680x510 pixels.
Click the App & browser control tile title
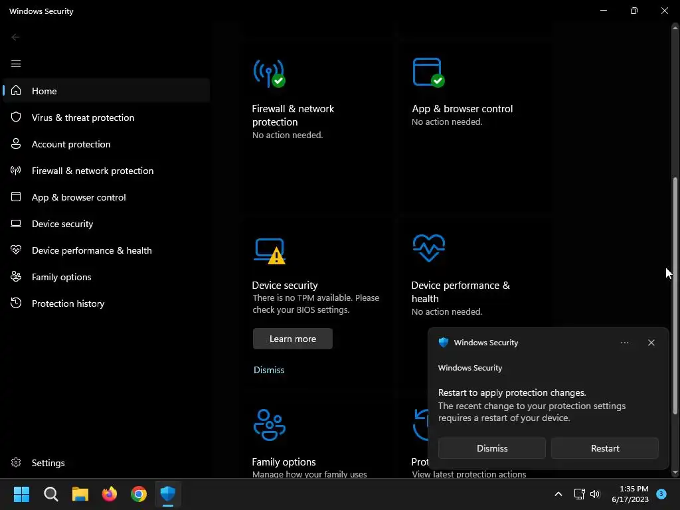tap(462, 108)
